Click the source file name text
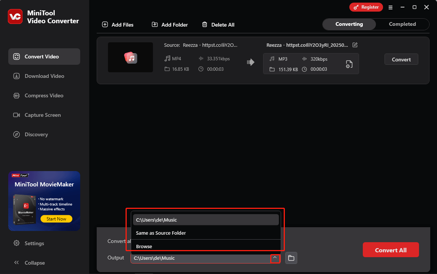Image resolution: width=437 pixels, height=274 pixels. (210, 45)
